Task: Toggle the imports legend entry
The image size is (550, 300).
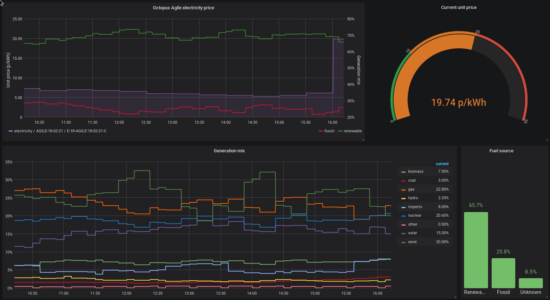Action: pyautogui.click(x=415, y=207)
